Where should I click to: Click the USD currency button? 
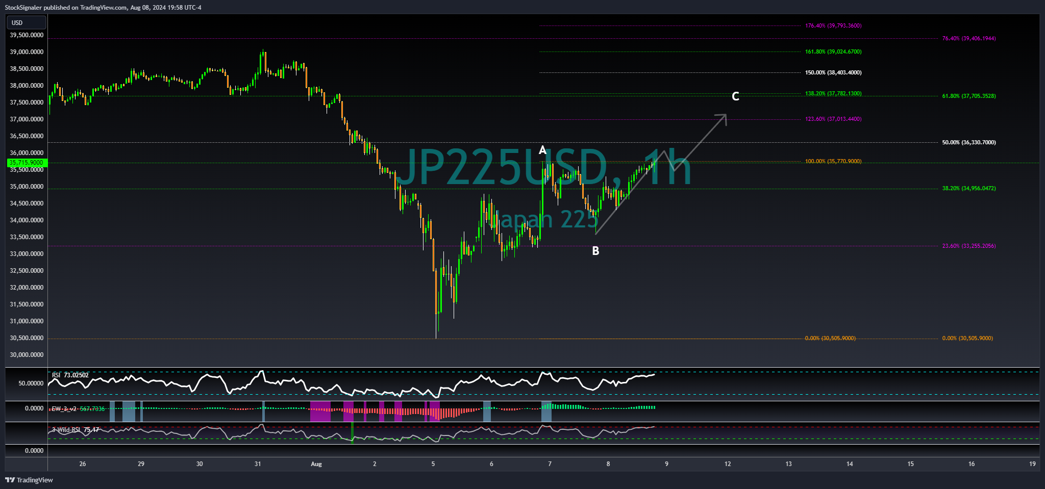pyautogui.click(x=27, y=22)
